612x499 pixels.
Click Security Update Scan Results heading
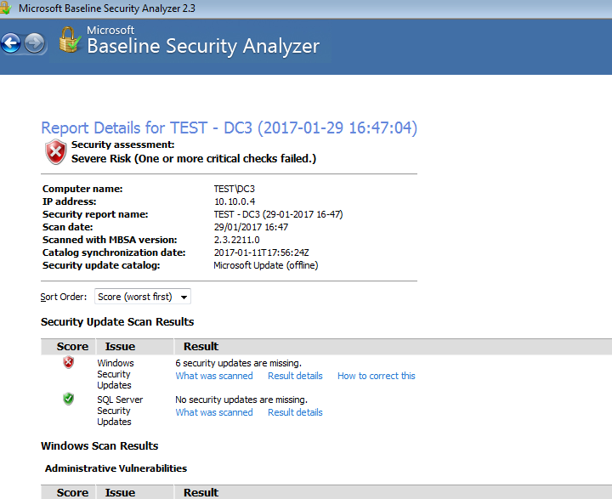tap(117, 321)
